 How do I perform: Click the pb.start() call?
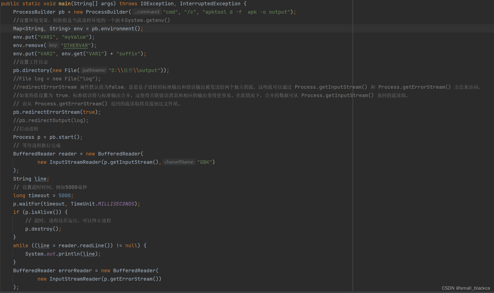(x=64, y=137)
